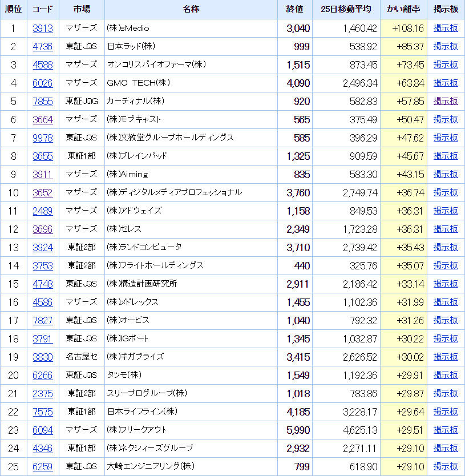Click the 名称 column header
The image size is (465, 476).
191,9
